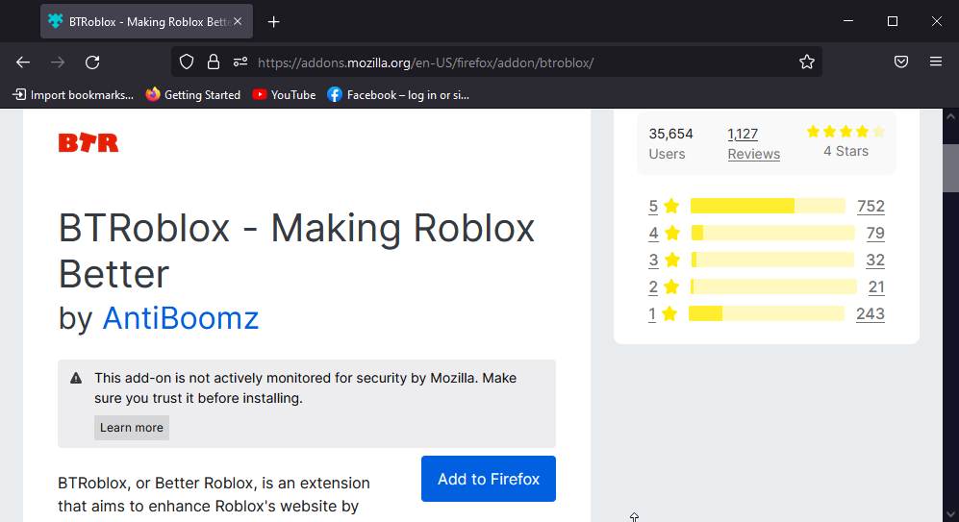Bookmark this page with the star icon
The height and width of the screenshot is (522, 959).
807,62
